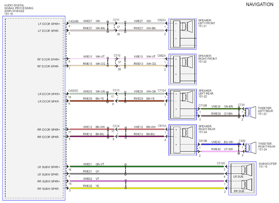The image size is (279, 203).
Task: Select the C311 connector label
Action: pos(116,20)
